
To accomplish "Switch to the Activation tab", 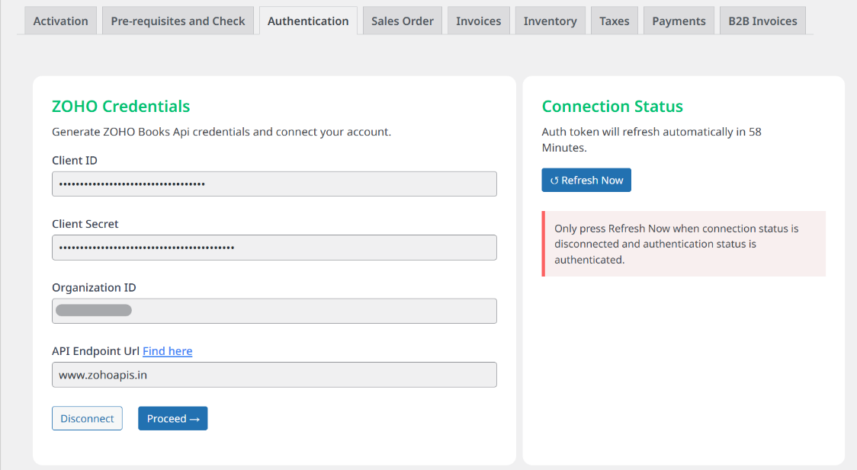I will click(60, 21).
